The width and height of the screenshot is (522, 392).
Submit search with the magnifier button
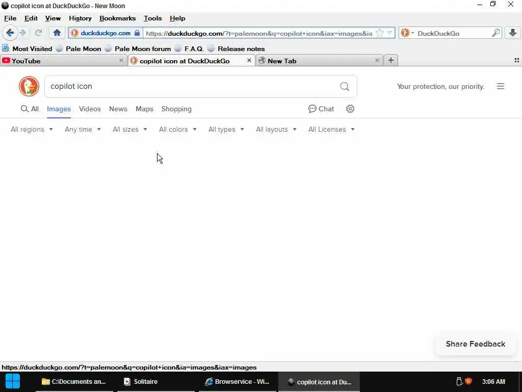pos(345,86)
